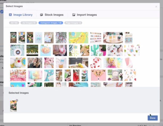Filter by Page Images pill
Image resolution: width=163 pixels, height=126 pixels.
tap(73, 23)
